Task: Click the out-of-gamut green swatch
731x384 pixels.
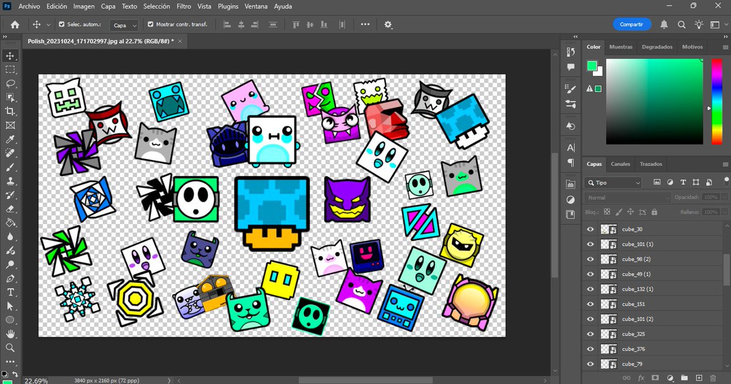Action: pyautogui.click(x=598, y=89)
